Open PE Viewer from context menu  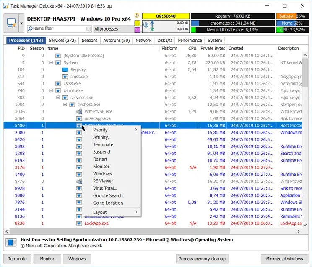point(112,181)
